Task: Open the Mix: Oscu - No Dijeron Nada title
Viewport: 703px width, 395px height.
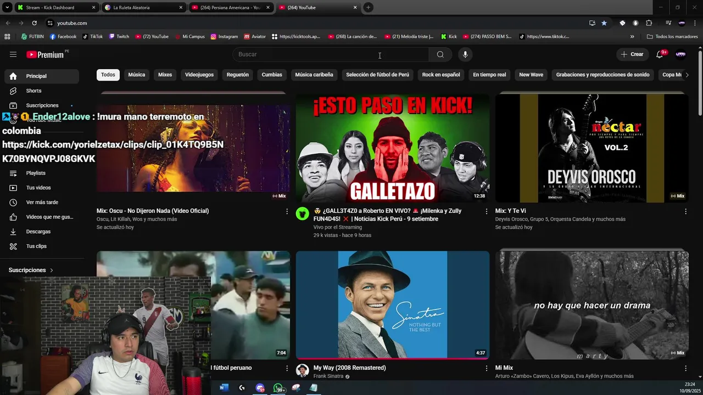Action: (153, 211)
